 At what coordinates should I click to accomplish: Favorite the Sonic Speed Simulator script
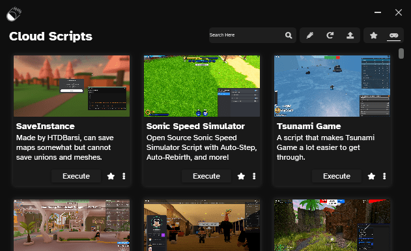pos(241,176)
